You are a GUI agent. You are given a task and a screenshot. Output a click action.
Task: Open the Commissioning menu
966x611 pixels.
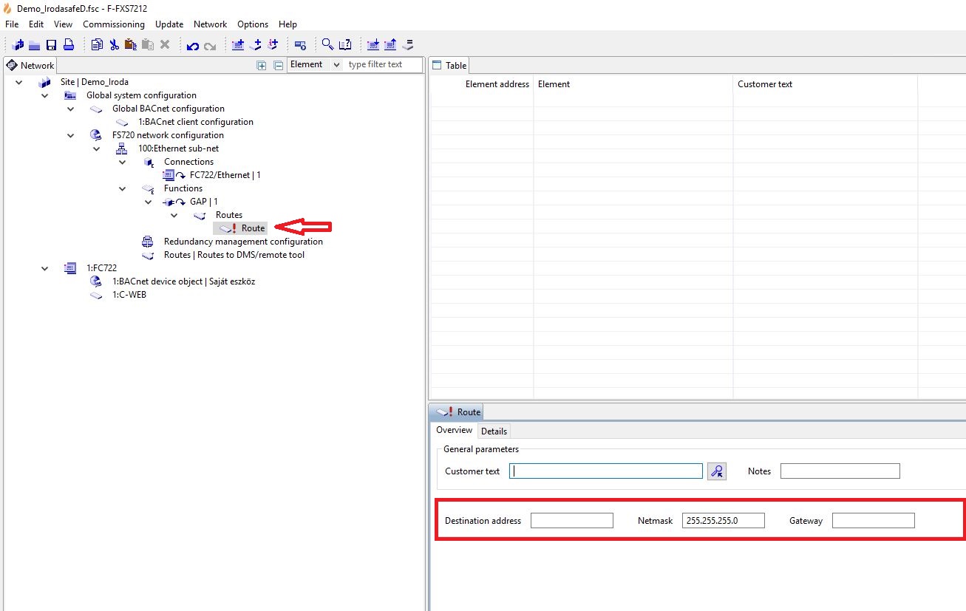click(113, 24)
